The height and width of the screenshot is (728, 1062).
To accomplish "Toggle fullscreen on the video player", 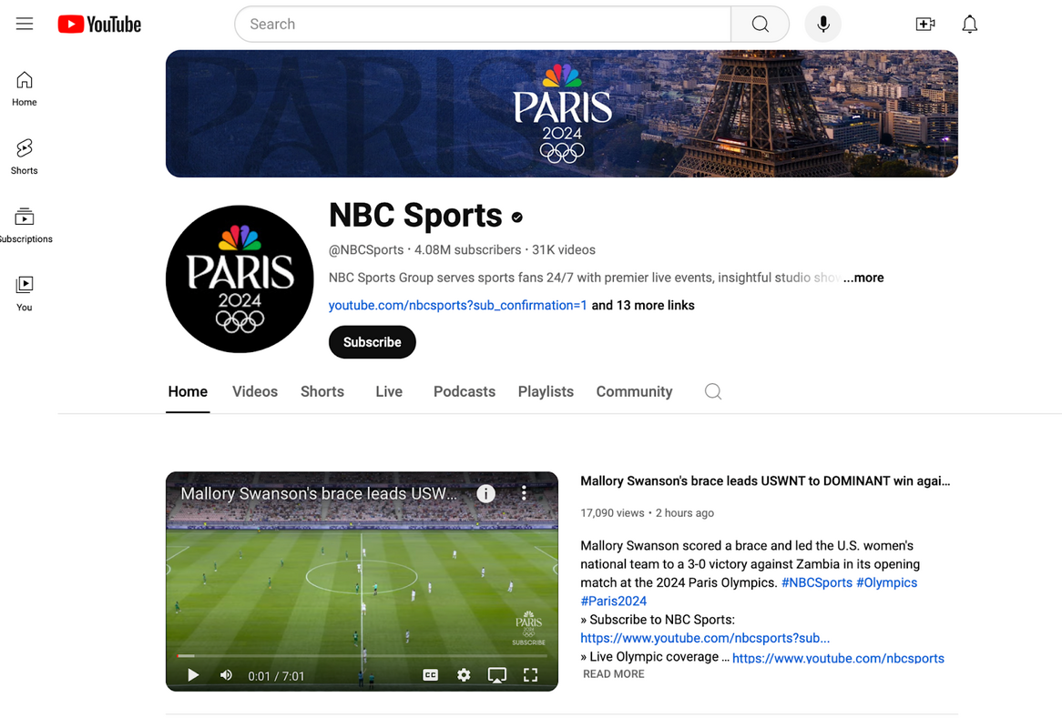I will coord(531,675).
